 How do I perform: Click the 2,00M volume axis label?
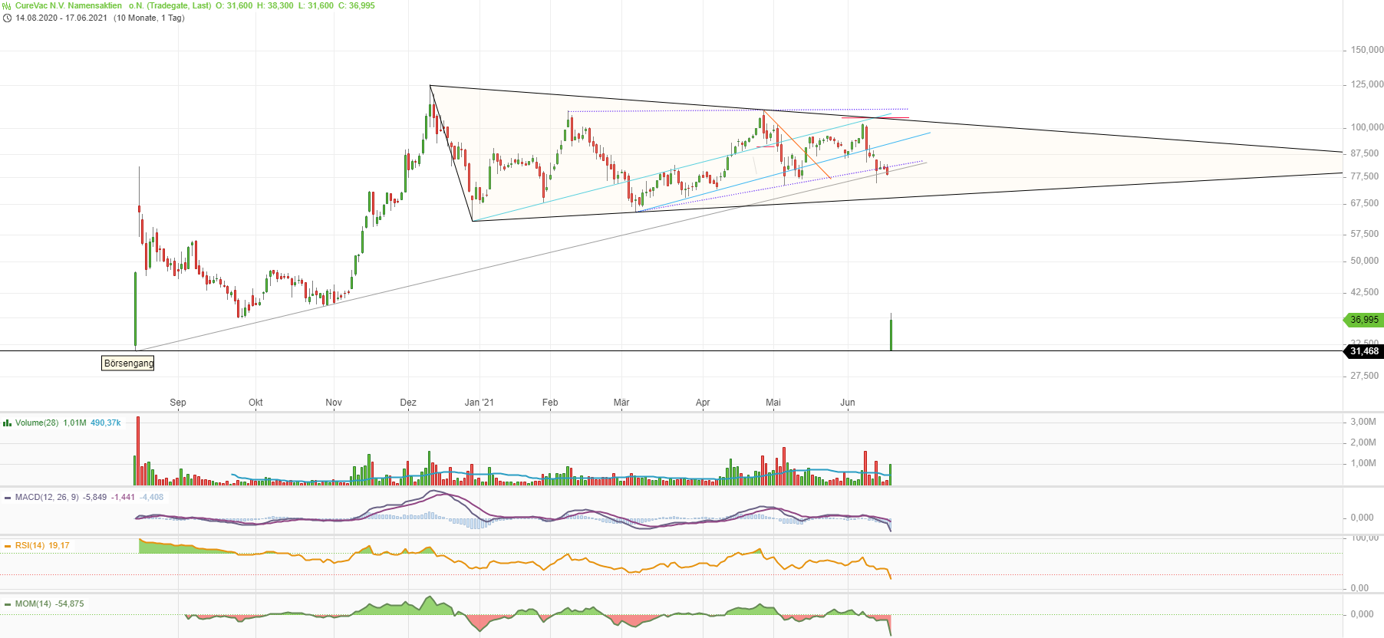click(x=1363, y=442)
